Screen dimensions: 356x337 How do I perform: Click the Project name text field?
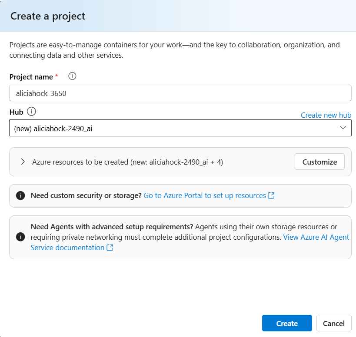pos(180,93)
